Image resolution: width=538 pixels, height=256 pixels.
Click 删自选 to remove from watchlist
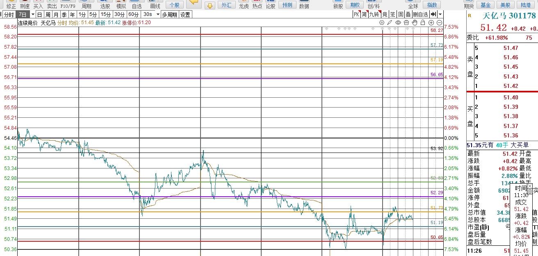click(421, 14)
